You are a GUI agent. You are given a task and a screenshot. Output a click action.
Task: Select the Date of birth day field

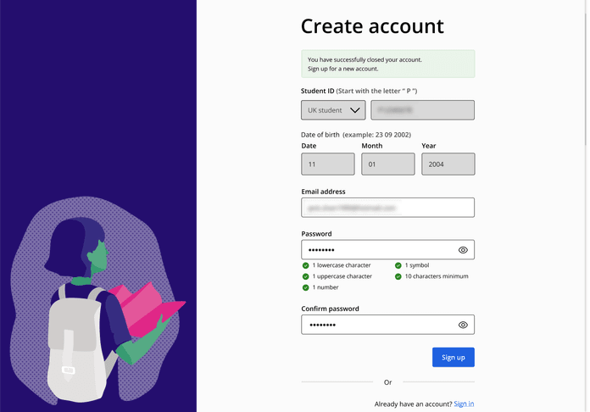pos(327,164)
